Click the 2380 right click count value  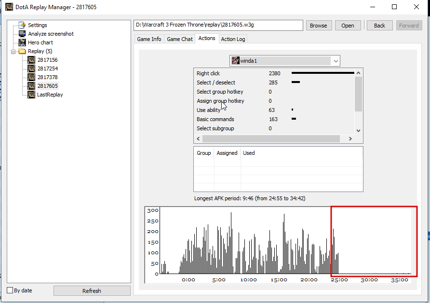pos(274,73)
